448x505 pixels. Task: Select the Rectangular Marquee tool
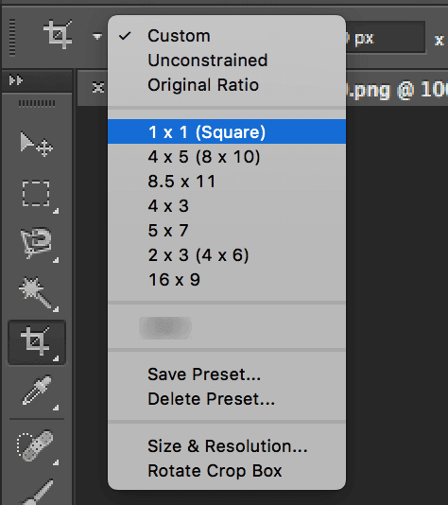(x=36, y=194)
